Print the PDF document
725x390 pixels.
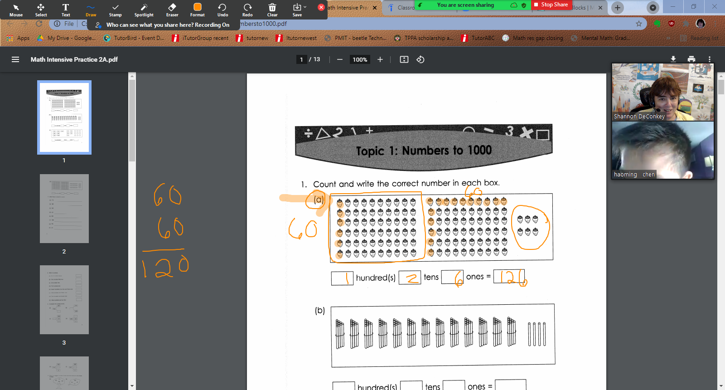coord(691,59)
